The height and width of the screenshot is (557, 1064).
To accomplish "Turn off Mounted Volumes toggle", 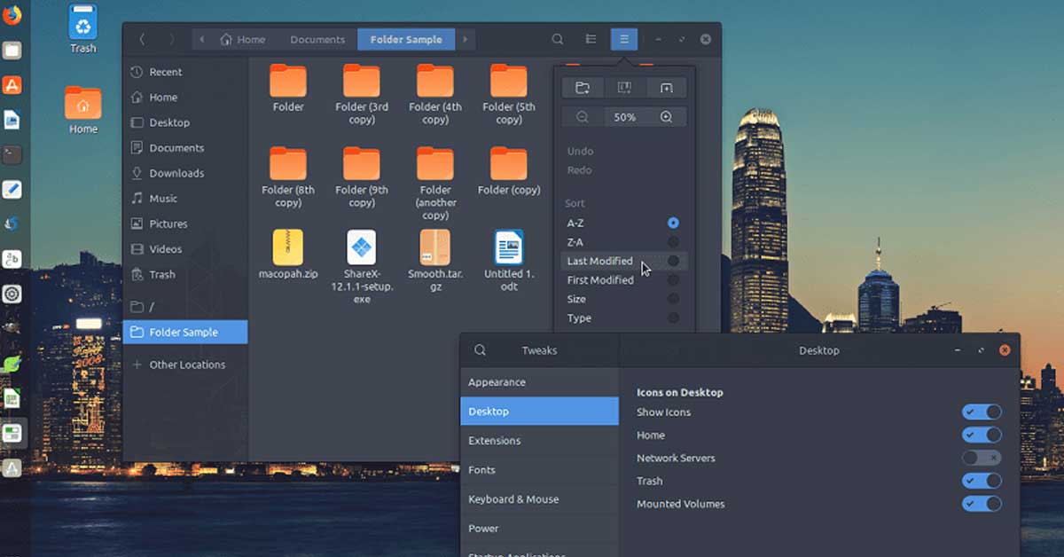I will 982,504.
